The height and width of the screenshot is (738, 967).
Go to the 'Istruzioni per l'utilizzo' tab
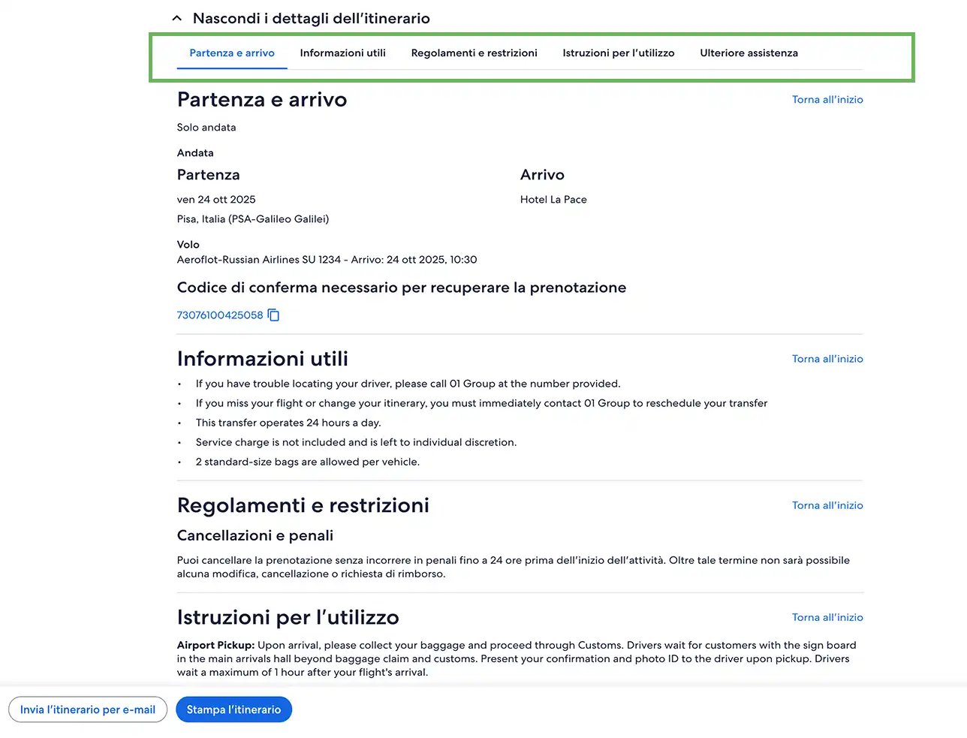[x=619, y=53]
